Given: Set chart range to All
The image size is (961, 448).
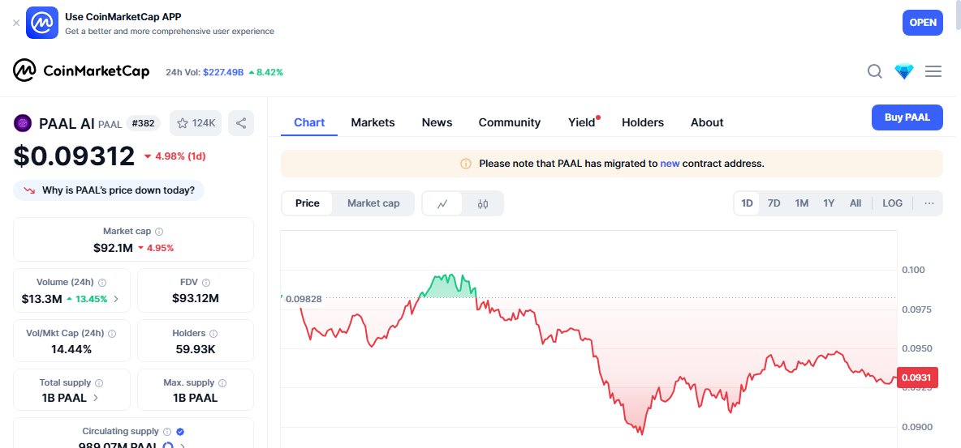Looking at the screenshot, I should point(855,203).
